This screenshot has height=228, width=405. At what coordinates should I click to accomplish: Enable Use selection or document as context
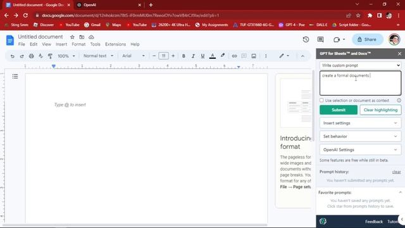pyautogui.click(x=321, y=100)
